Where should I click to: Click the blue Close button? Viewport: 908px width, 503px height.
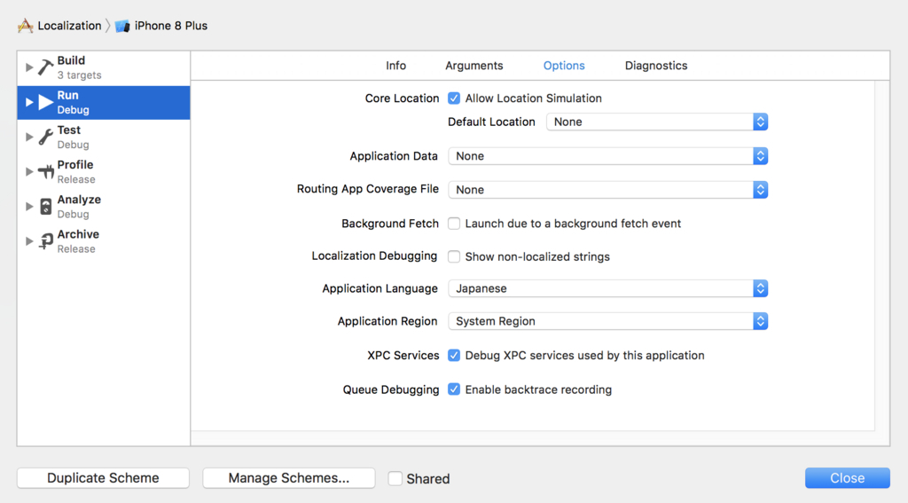click(x=847, y=478)
